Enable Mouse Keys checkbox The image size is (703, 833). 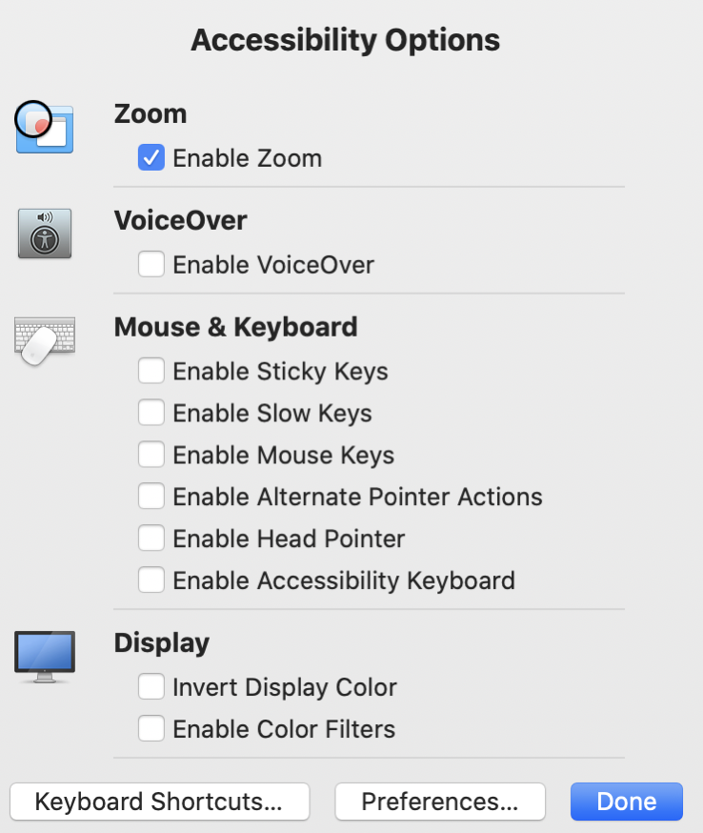tap(151, 455)
